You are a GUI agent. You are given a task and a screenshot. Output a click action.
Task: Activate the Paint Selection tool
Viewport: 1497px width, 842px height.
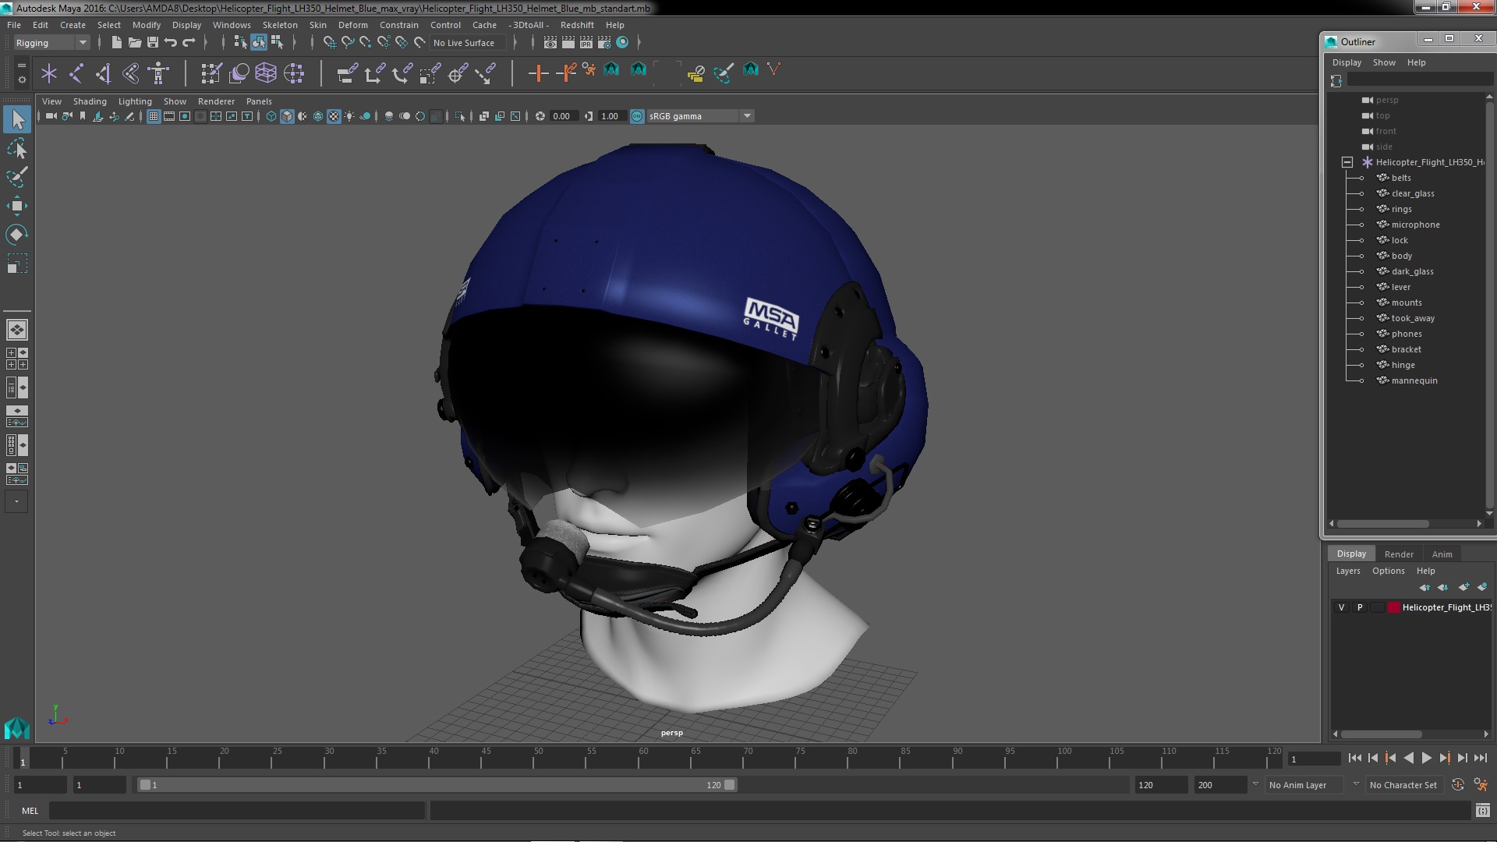click(17, 177)
